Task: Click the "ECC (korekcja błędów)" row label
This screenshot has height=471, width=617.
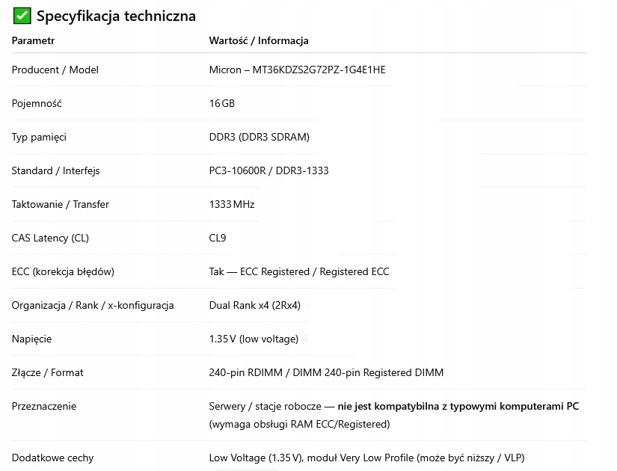Action: [x=63, y=271]
